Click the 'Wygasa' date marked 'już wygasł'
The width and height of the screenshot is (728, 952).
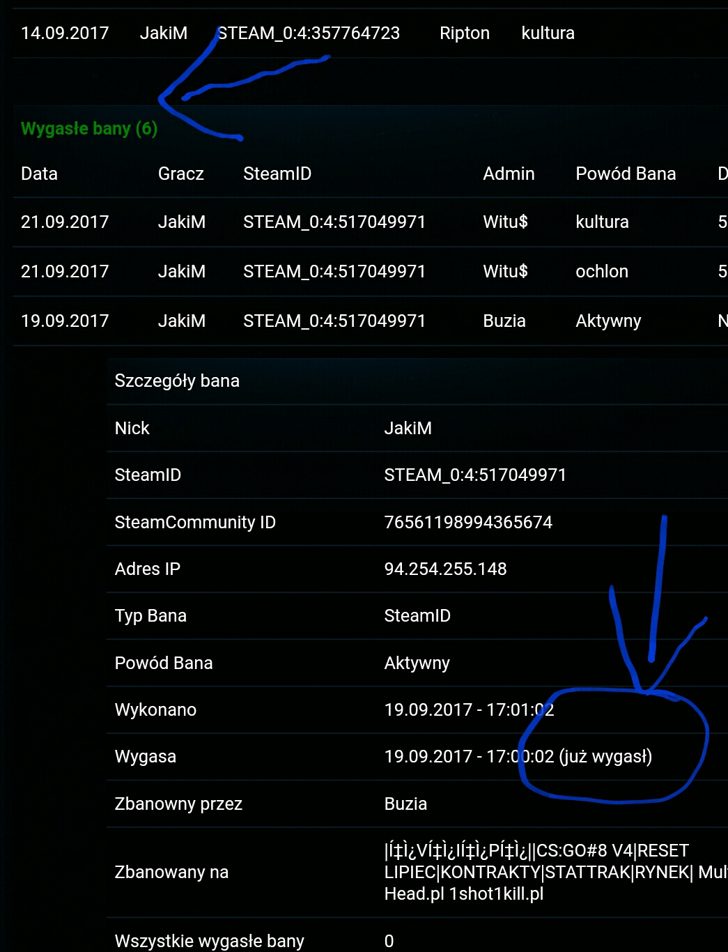tap(518, 757)
